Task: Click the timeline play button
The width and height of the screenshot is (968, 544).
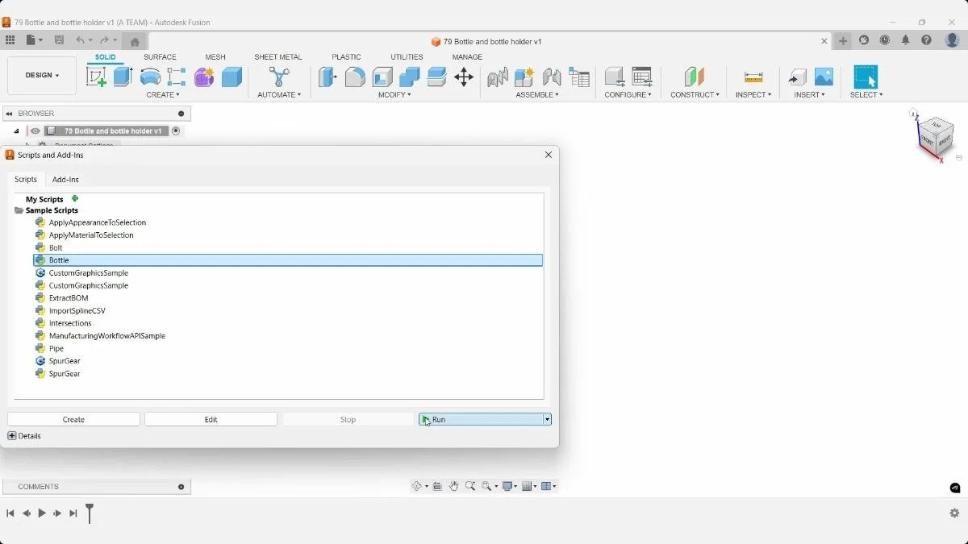Action: coord(42,513)
